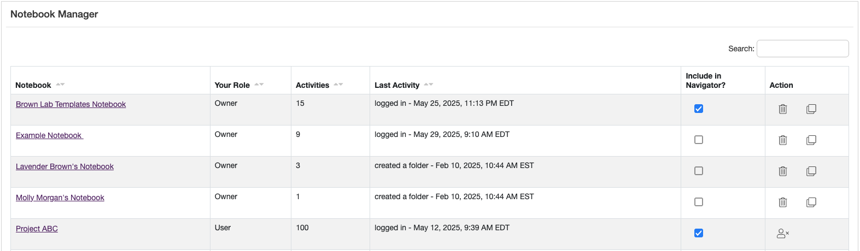Duplicate the Brown Lab Templates Notebook
Screen dimensions: 860x251
point(811,109)
